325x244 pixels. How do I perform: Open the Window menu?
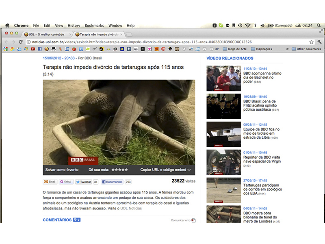(x=115, y=26)
